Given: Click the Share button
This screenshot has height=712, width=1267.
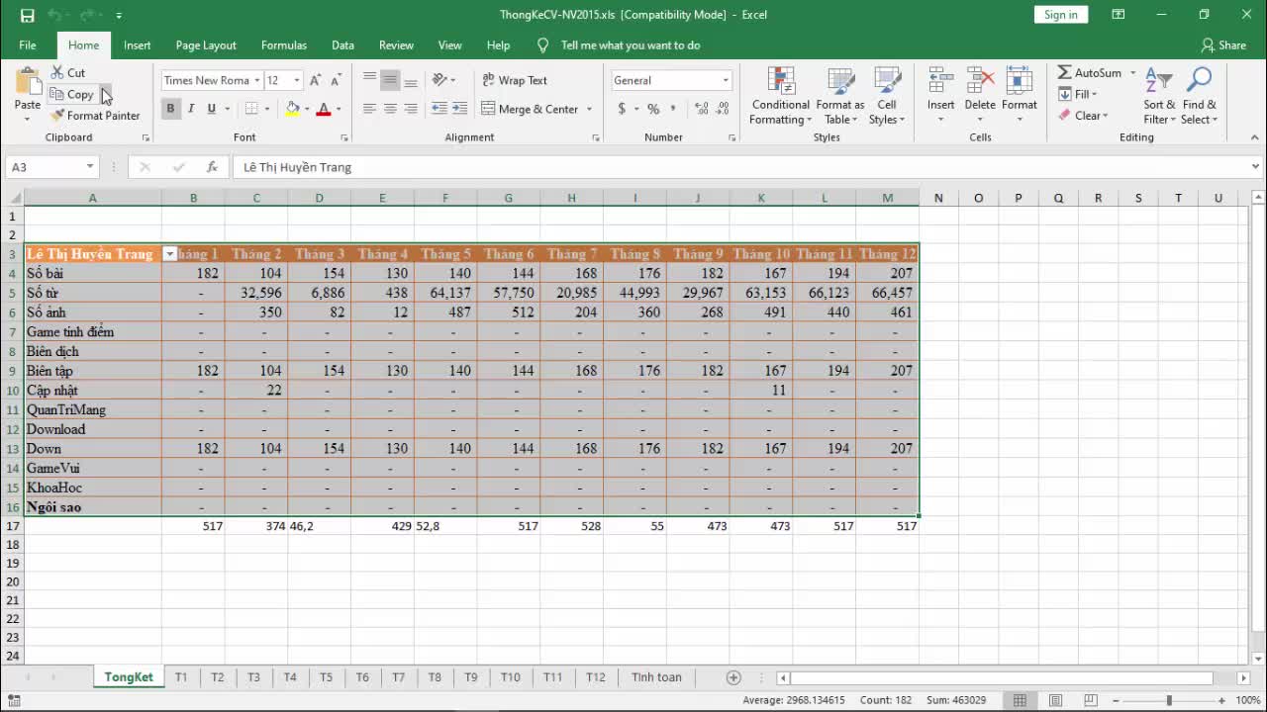Looking at the screenshot, I should [1223, 45].
